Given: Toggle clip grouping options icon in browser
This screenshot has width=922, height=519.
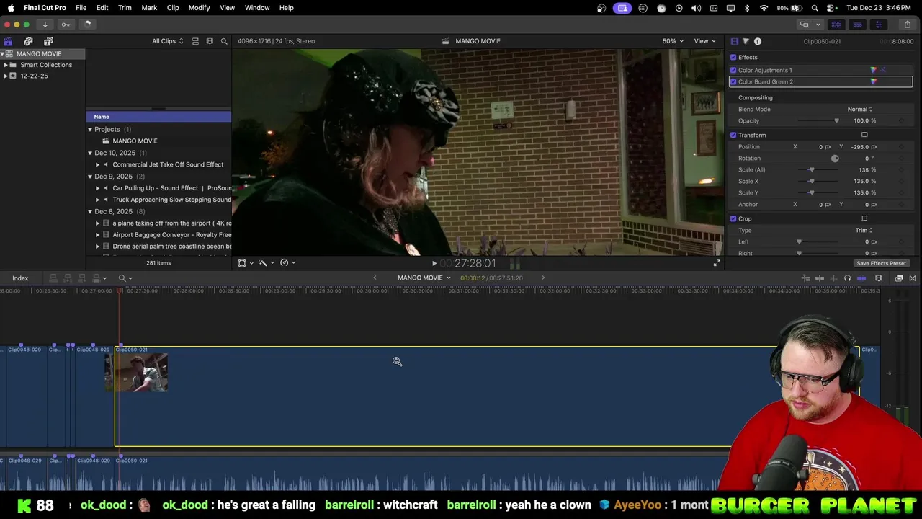Looking at the screenshot, I should [195, 41].
